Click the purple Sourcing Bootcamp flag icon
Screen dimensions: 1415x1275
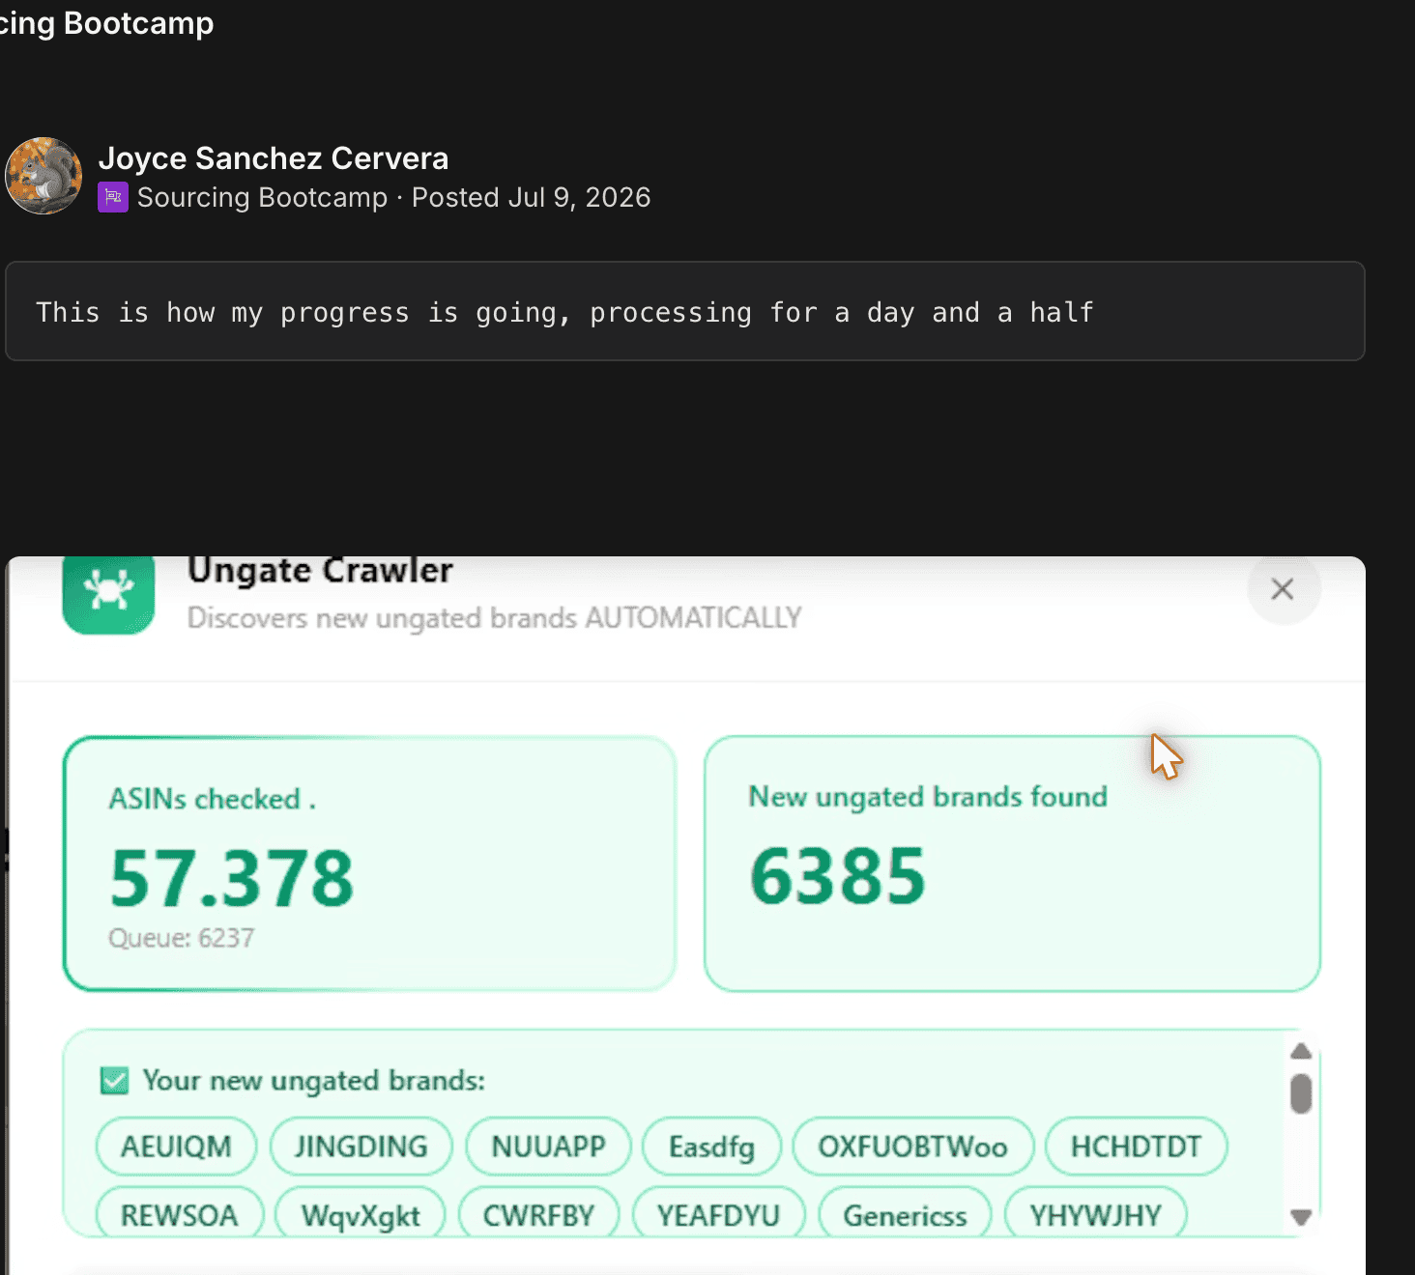point(113,198)
